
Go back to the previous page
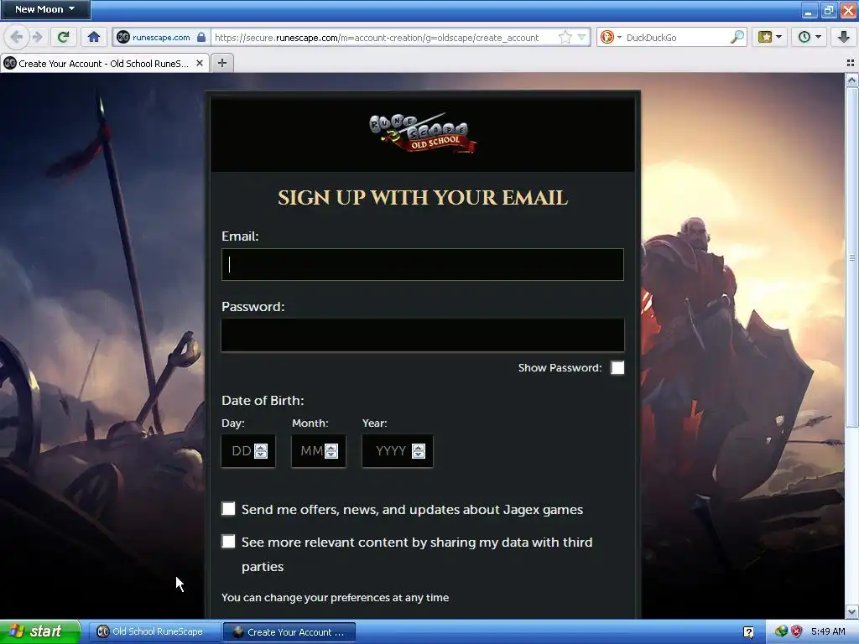[17, 37]
